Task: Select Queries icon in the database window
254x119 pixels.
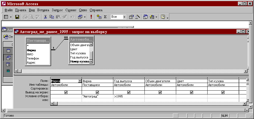Action: pos(8,58)
